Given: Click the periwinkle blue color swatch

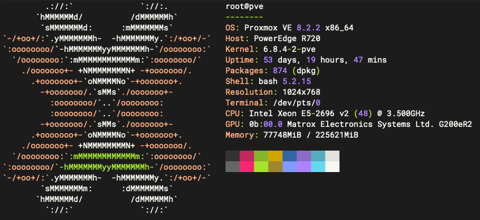Looking at the screenshot, I should [x=290, y=166].
